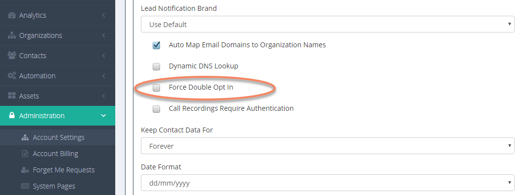The height and width of the screenshot is (195, 524).
Task: Click the Dynamic DNS Lookup label
Action: pos(203,66)
